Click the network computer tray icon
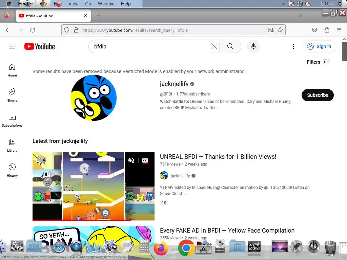Viewport: 347px width, 260px height. click(x=300, y=4)
